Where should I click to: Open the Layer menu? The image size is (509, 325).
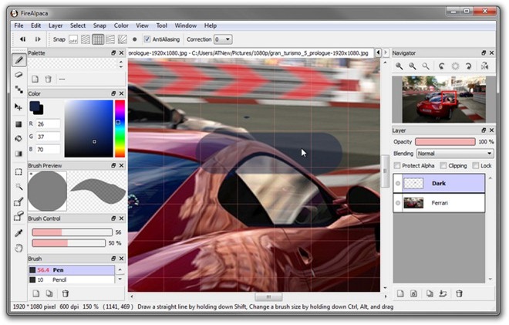(56, 25)
